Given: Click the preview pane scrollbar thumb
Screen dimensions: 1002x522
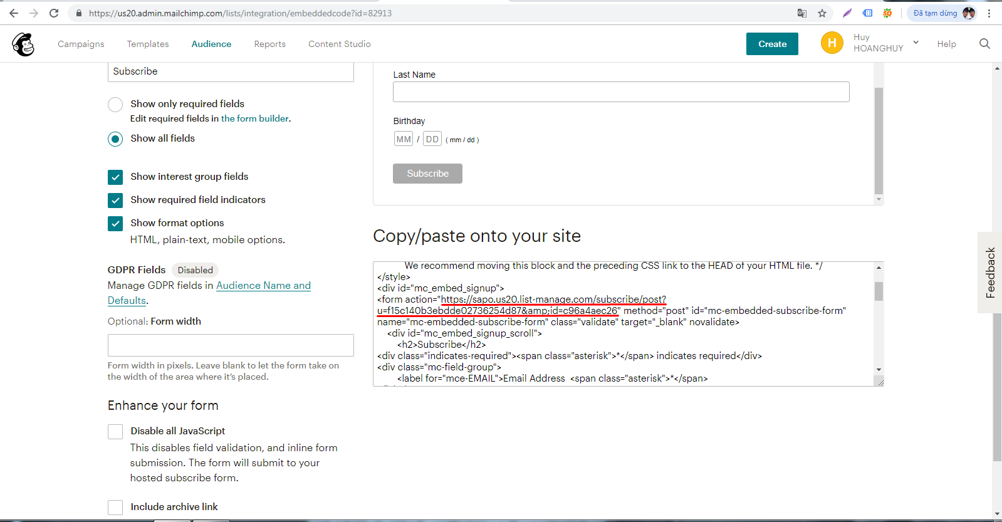Looking at the screenshot, I should [x=879, y=141].
